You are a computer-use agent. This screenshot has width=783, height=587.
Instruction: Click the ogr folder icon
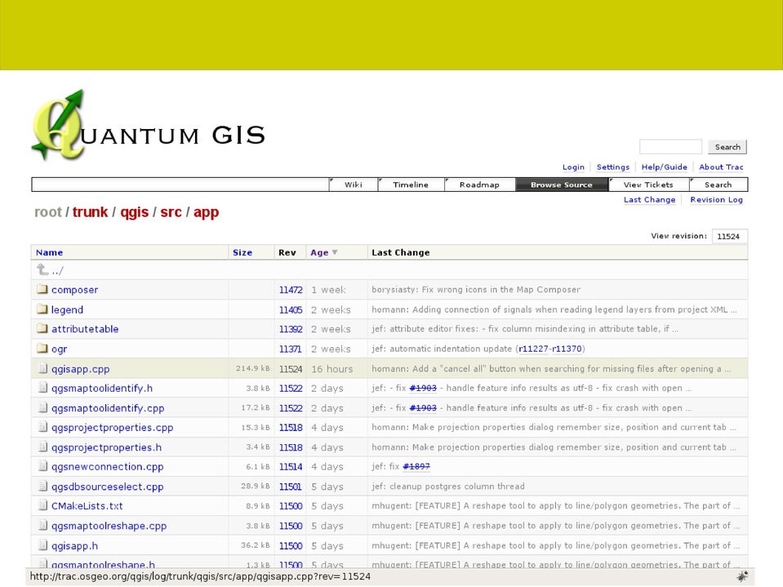pyautogui.click(x=42, y=349)
